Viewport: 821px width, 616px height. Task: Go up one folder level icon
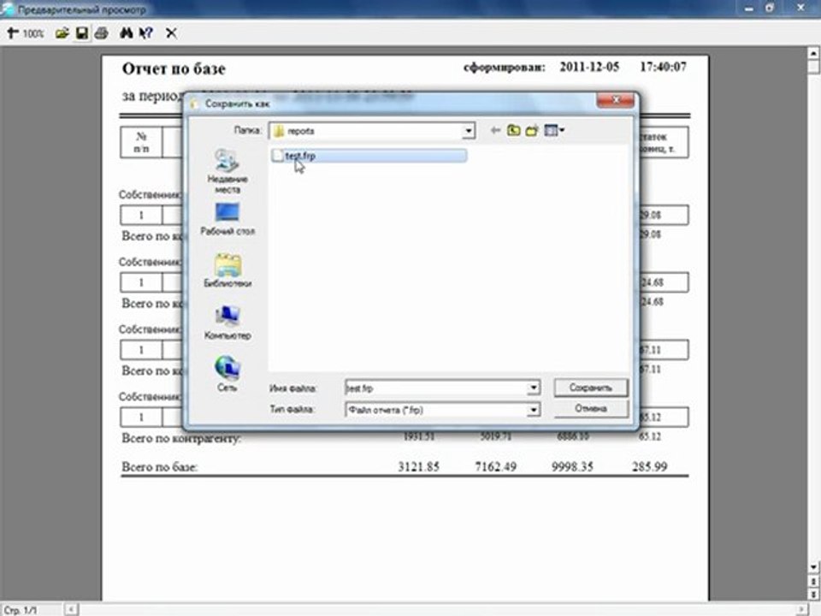click(514, 130)
